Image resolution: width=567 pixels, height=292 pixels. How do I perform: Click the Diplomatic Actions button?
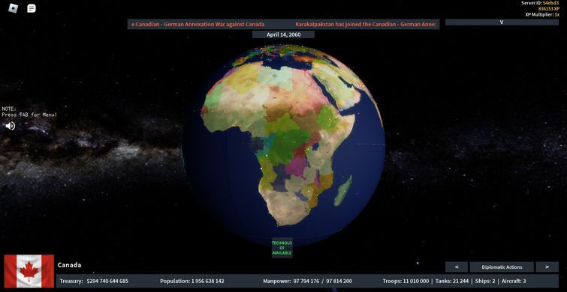[x=502, y=267]
